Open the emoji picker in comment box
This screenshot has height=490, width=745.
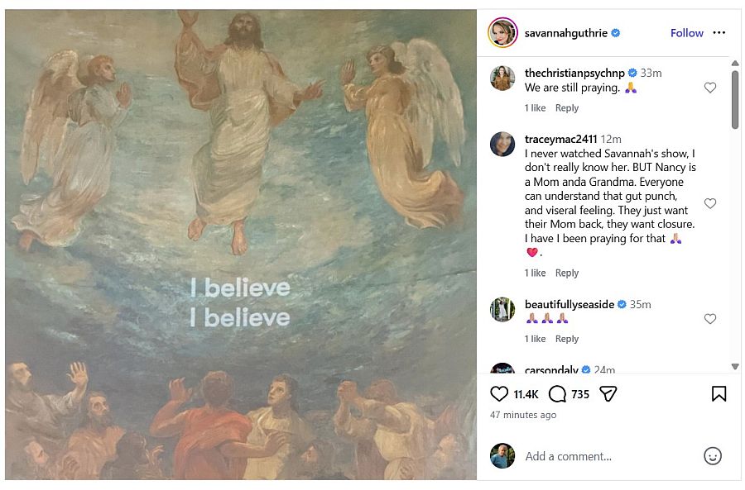tap(712, 456)
